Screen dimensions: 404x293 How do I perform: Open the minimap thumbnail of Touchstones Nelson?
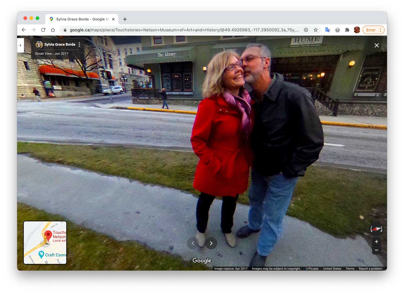point(45,242)
